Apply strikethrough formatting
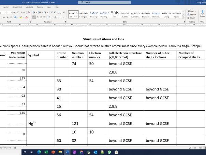 point(4,17)
